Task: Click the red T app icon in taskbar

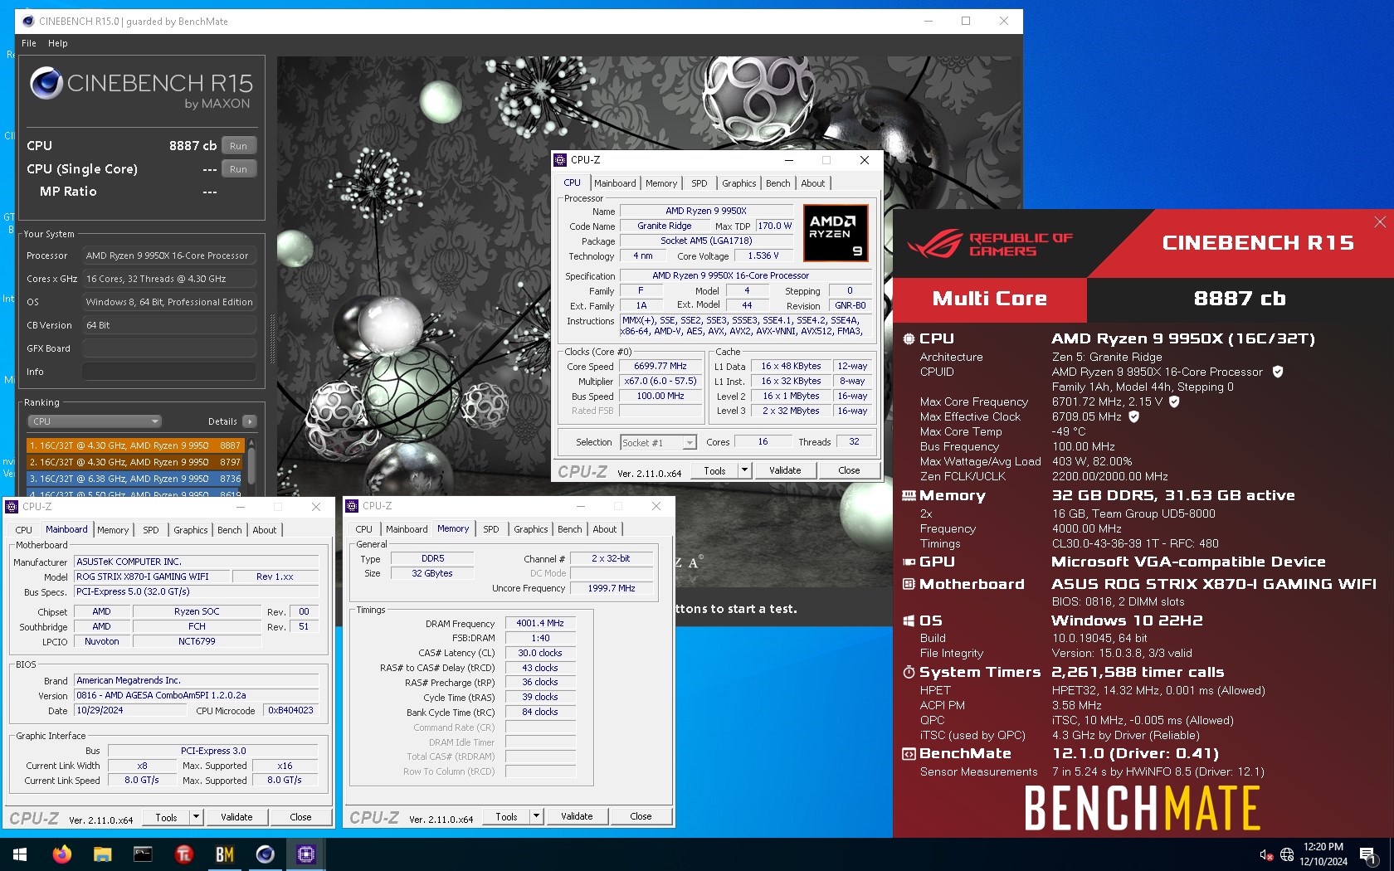Action: click(183, 854)
